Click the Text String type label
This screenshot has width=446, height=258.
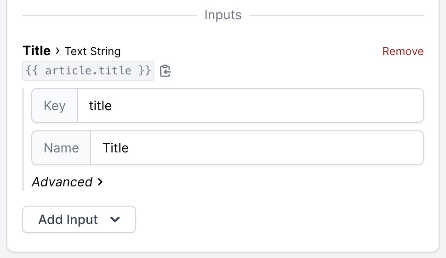93,51
